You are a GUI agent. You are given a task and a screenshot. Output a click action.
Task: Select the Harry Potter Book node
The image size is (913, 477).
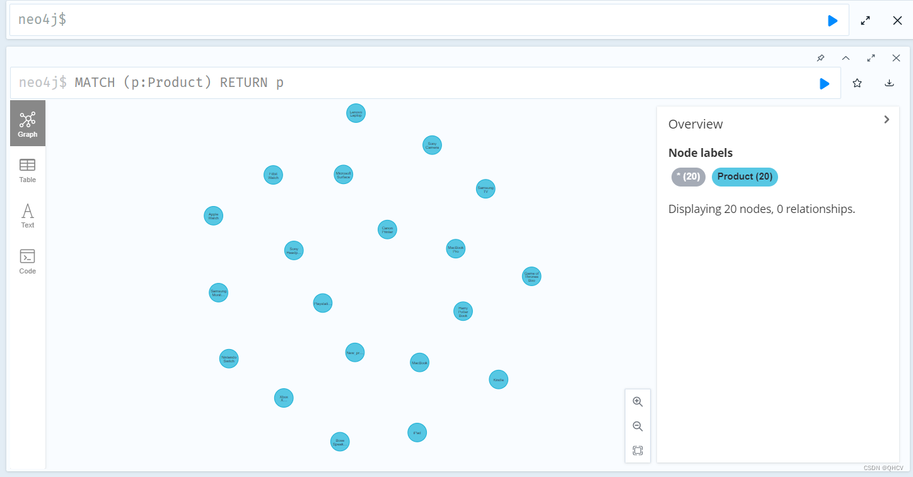coord(463,311)
